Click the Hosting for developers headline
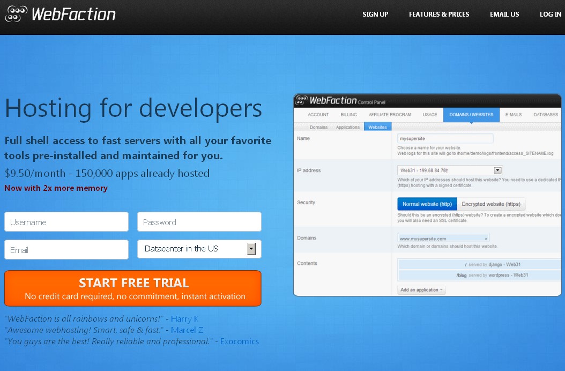Image resolution: width=565 pixels, height=371 pixels. pyautogui.click(x=133, y=108)
